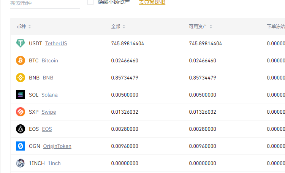Select total value 745.89814404 in 全部 column

[128, 43]
